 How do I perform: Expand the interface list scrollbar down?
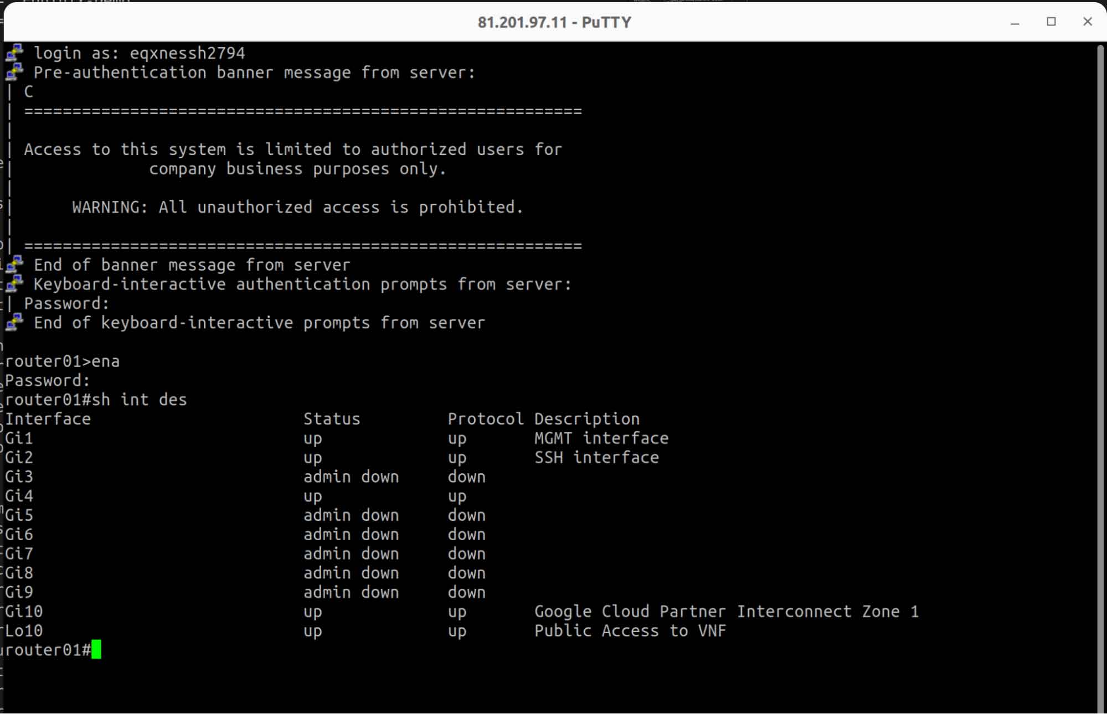pos(1099,705)
